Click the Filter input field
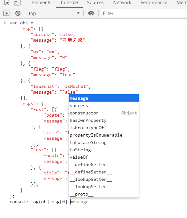 pyautogui.click(x=144, y=13)
